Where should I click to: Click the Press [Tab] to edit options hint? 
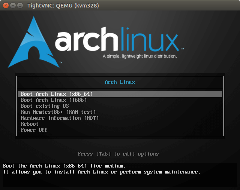pyautogui.click(x=118, y=154)
